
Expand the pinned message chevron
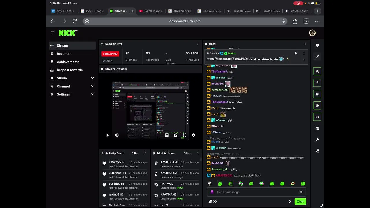304,60
